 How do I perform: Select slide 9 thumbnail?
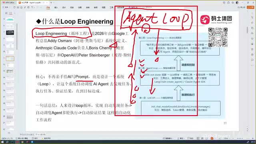click(x=10, y=46)
